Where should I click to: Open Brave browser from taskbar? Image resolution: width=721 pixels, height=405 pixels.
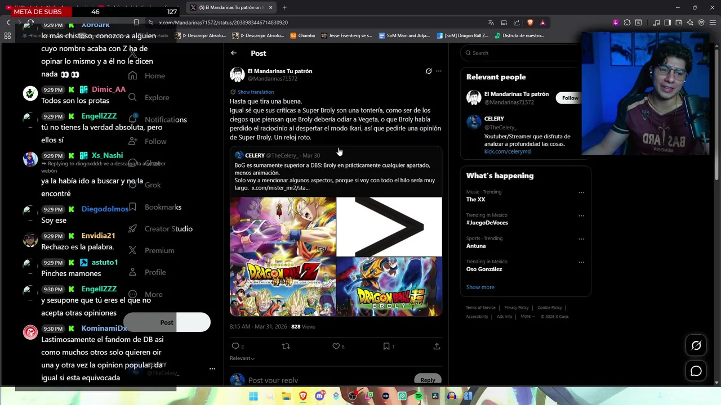pyautogui.click(x=303, y=396)
